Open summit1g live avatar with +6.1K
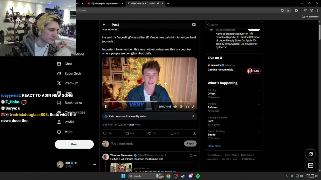Screen dimensions: 321x180 click(x=254, y=71)
